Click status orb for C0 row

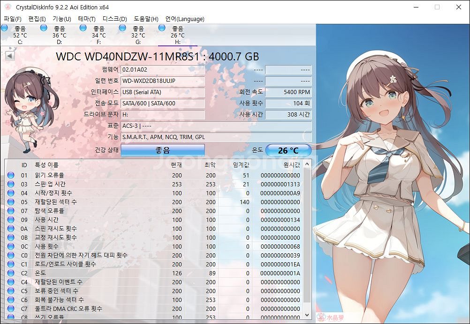click(x=11, y=255)
